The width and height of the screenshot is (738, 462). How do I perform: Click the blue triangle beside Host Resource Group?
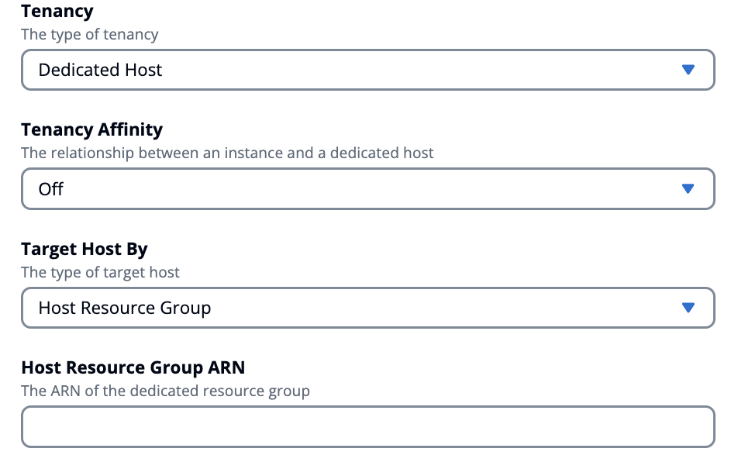689,308
